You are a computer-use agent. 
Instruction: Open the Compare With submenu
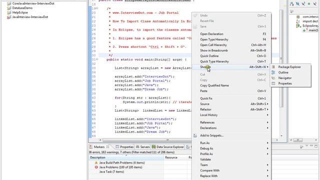[231, 170]
